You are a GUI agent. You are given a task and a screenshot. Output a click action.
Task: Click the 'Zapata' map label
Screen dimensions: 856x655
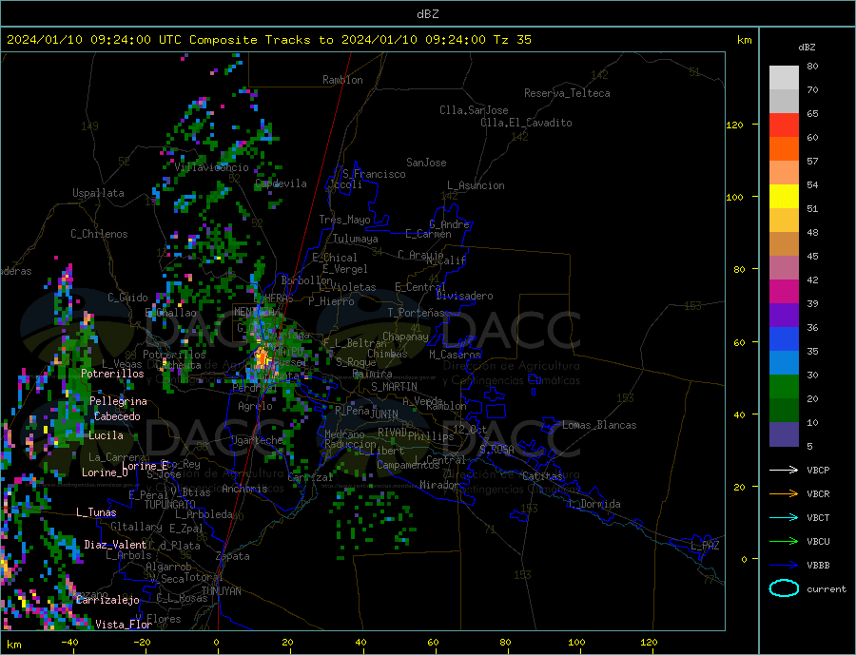[233, 556]
